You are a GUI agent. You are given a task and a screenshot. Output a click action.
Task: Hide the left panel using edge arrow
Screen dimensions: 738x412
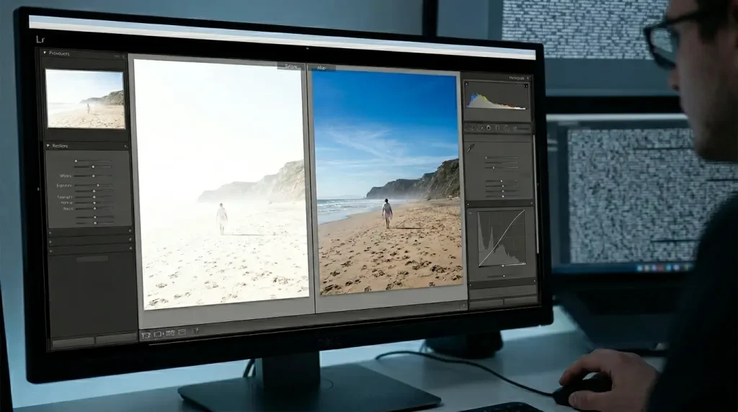pos(38,189)
